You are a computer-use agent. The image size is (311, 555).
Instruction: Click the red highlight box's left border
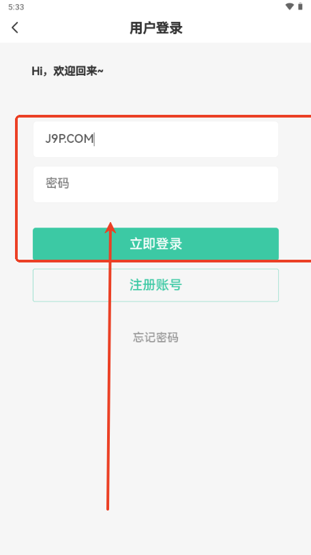(16, 189)
